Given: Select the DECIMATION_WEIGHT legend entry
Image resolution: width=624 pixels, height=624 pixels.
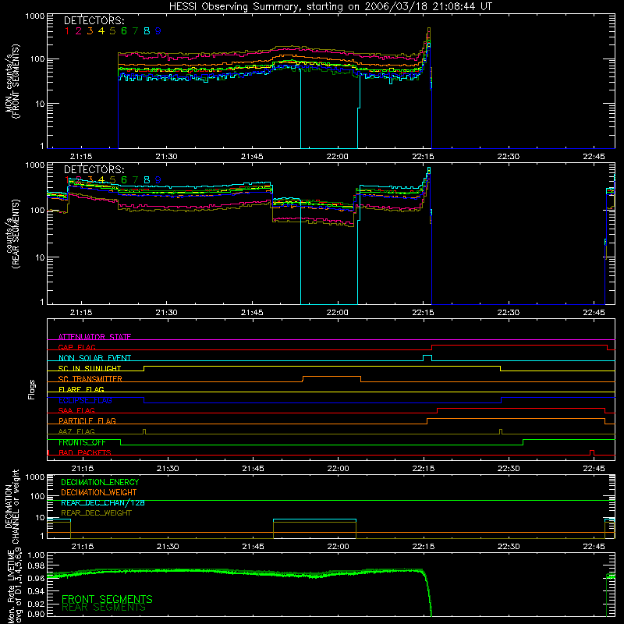Looking at the screenshot, I should click(99, 492).
